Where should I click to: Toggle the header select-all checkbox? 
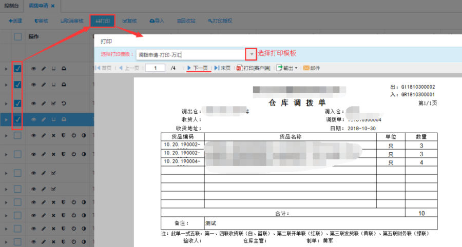click(18, 37)
